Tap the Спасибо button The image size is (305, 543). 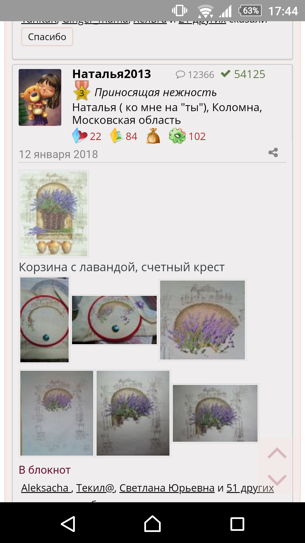pos(47,37)
